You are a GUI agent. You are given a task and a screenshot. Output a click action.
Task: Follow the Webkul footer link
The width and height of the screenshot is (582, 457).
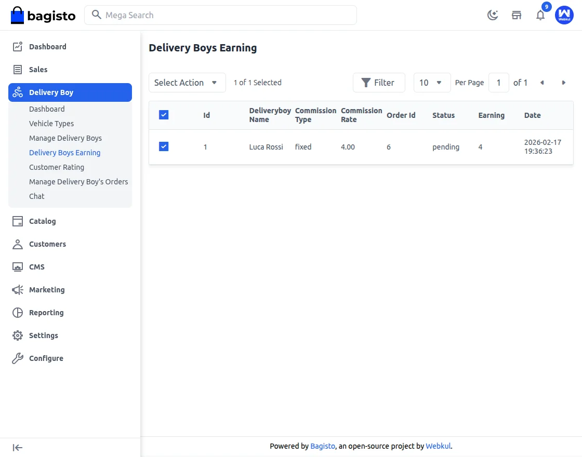[x=438, y=446]
